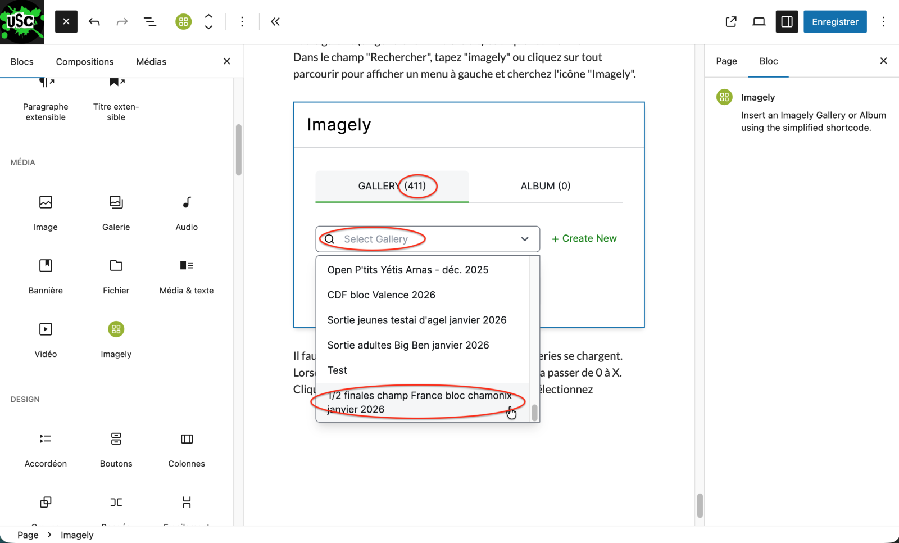Add a Galerie block
This screenshot has height=543, width=899.
pyautogui.click(x=116, y=212)
